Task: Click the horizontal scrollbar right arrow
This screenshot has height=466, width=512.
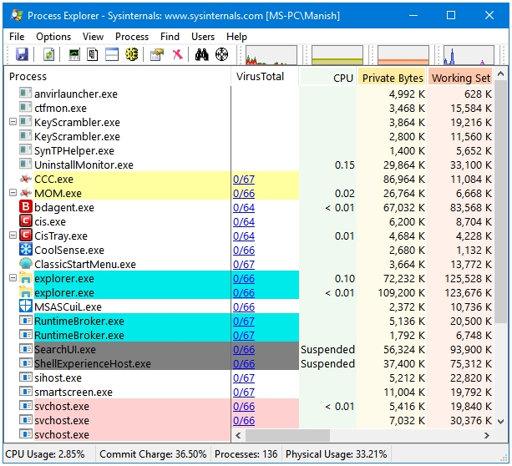Action: (x=487, y=435)
